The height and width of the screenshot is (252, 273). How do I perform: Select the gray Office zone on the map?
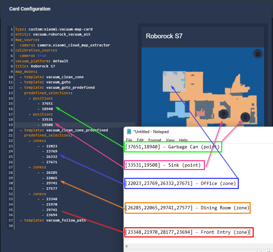[174, 81]
